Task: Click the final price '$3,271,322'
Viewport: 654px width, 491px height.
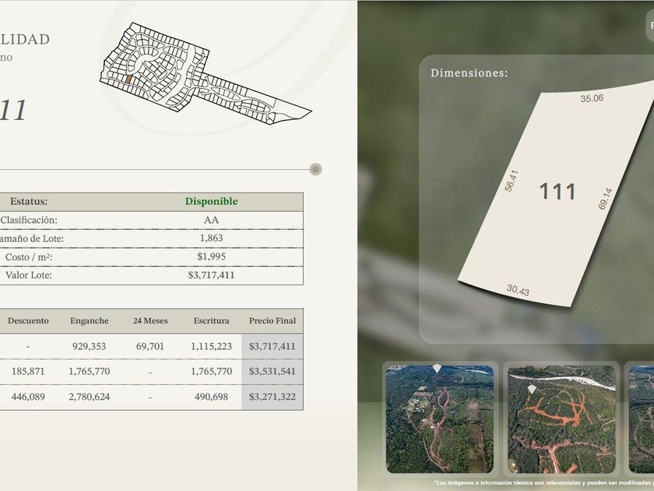Action: (x=272, y=397)
